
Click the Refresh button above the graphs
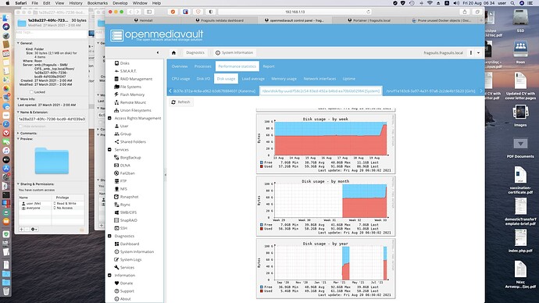point(180,102)
